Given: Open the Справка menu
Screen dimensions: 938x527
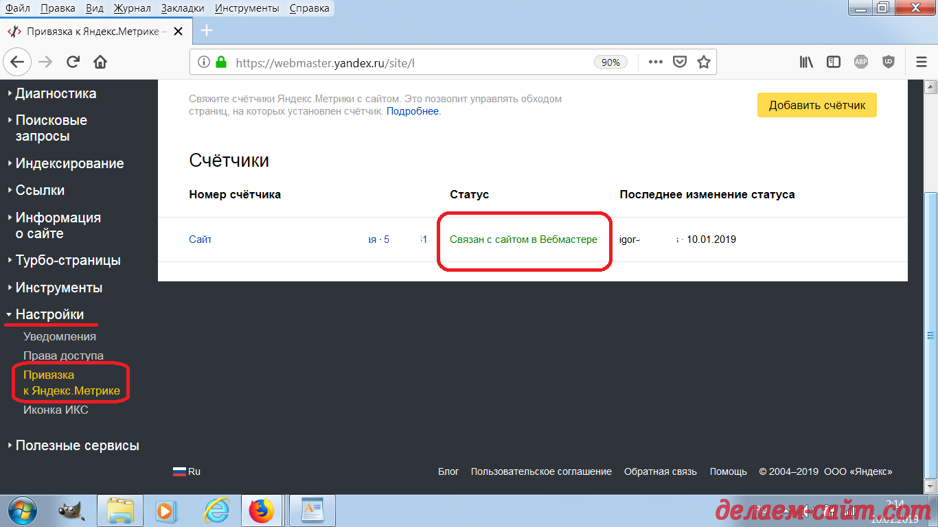Looking at the screenshot, I should 309,8.
